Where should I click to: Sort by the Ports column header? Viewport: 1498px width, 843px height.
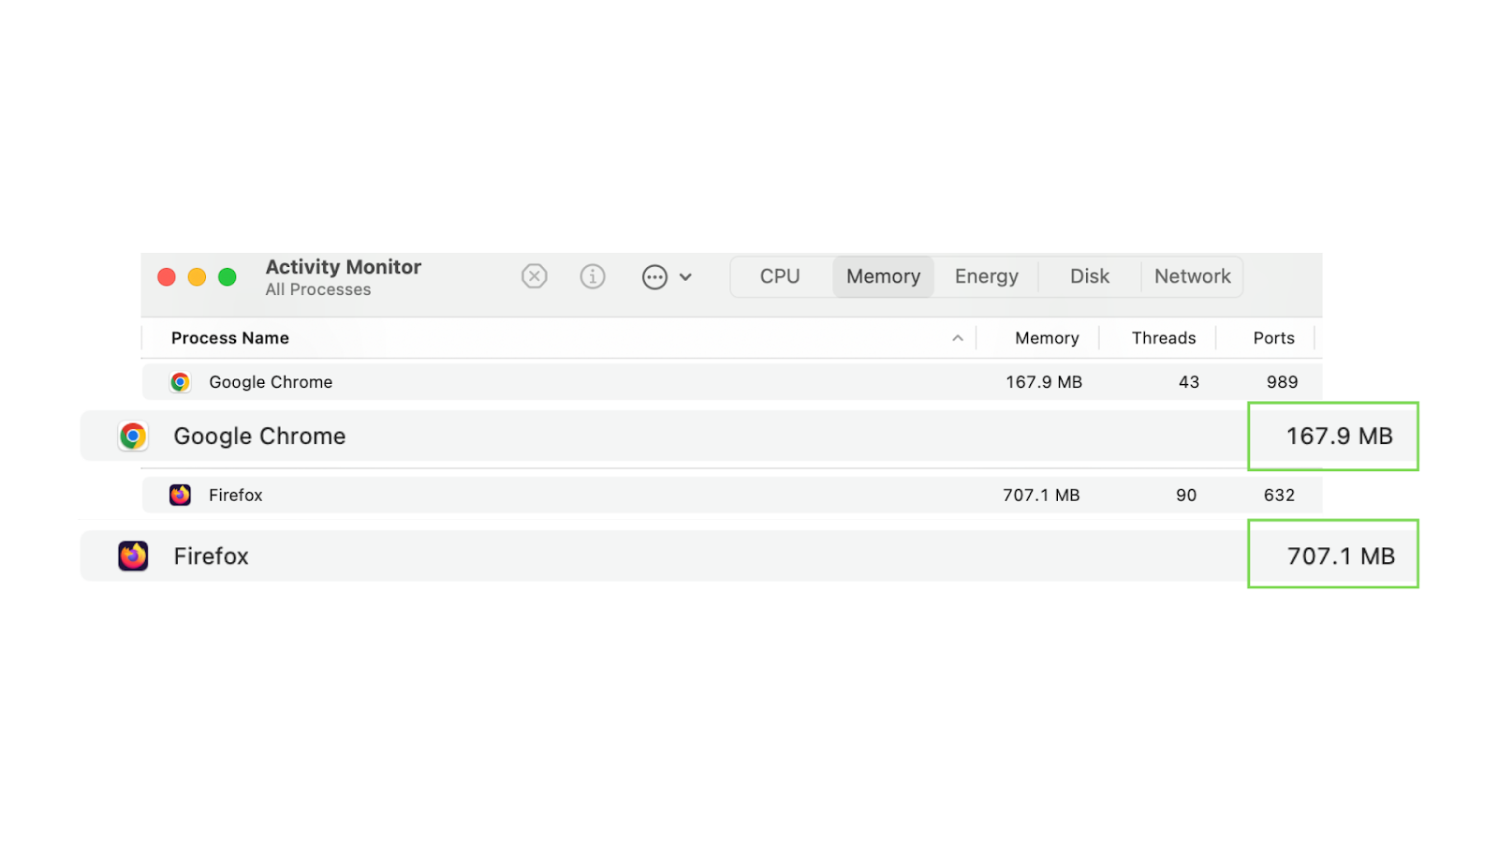point(1273,338)
